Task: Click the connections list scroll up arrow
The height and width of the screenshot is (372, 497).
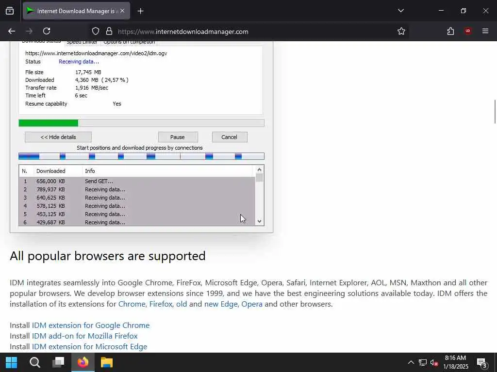Action: pos(259,170)
